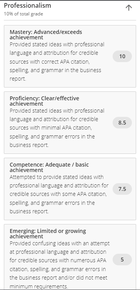
Task: Select the Proficiency: Clear/effective achievement title
Action: [44, 101]
